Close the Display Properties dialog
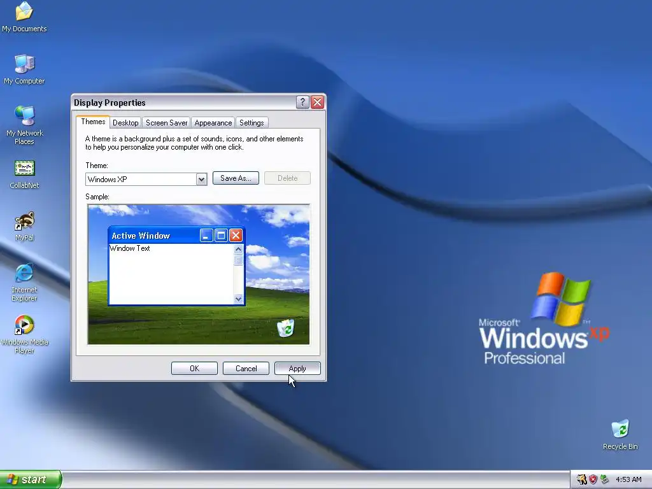Viewport: 652px width, 489px height. click(x=317, y=103)
